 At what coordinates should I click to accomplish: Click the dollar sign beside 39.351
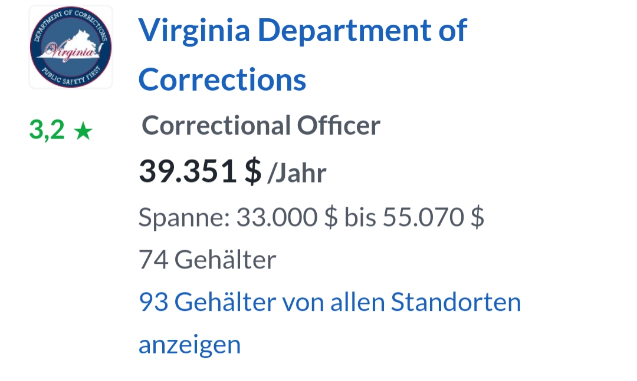point(252,171)
